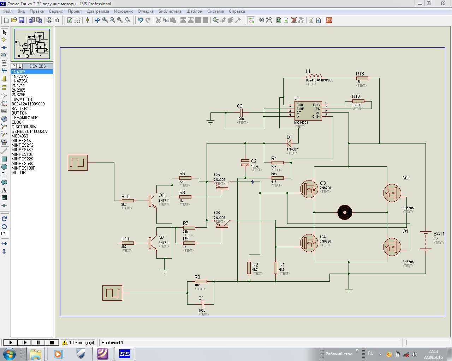The width and height of the screenshot is (452, 361).
Task: Select the 2D circle drawing tool
Action: [4, 167]
